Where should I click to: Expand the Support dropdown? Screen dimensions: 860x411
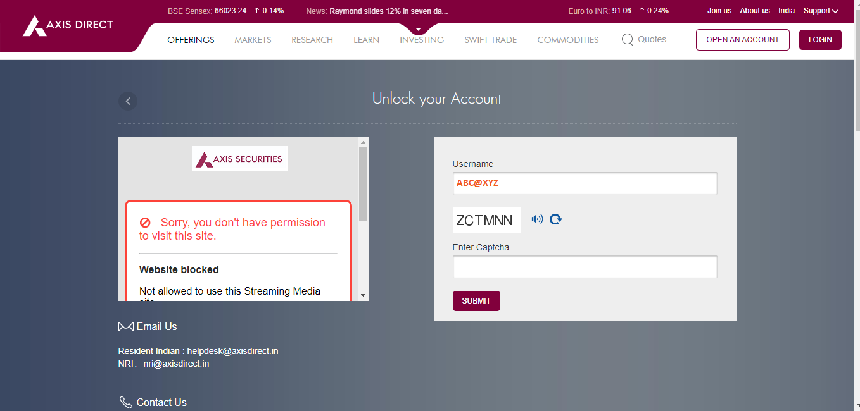point(821,11)
